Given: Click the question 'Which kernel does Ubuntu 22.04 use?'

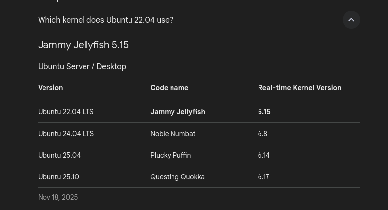Looking at the screenshot, I should click(x=106, y=20).
